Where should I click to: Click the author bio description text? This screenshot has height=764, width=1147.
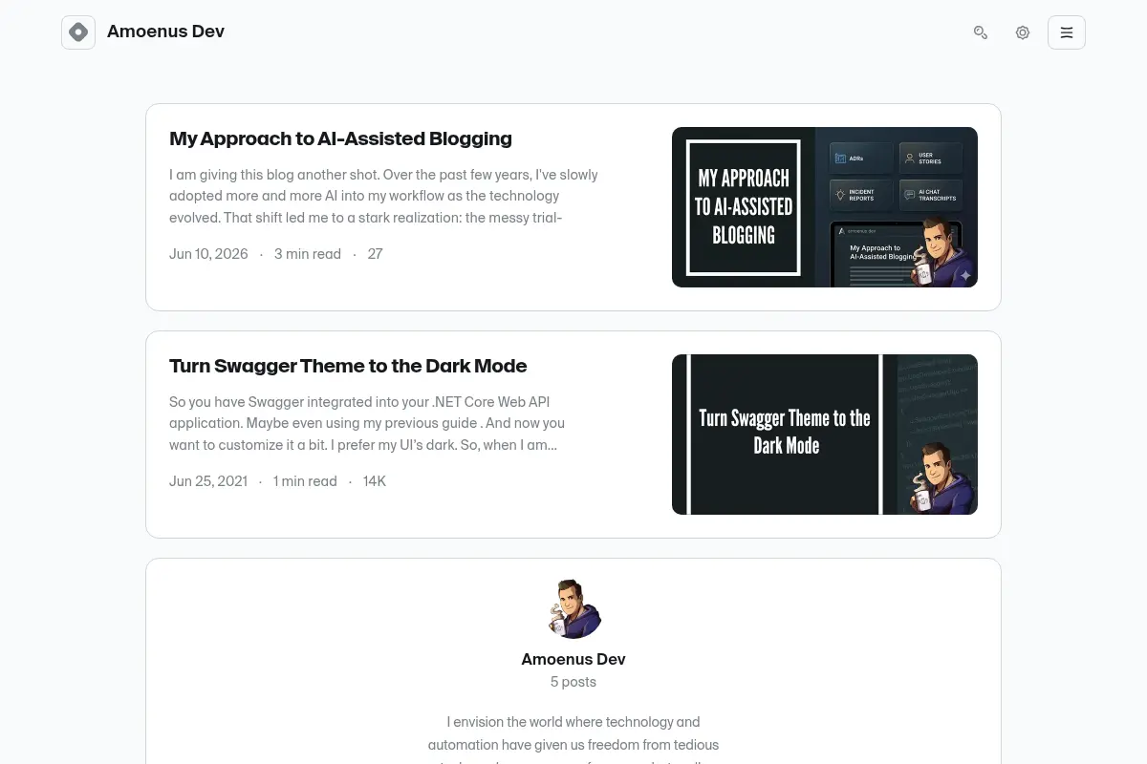573,738
